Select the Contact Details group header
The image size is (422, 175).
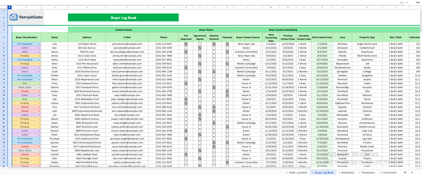(123, 30)
